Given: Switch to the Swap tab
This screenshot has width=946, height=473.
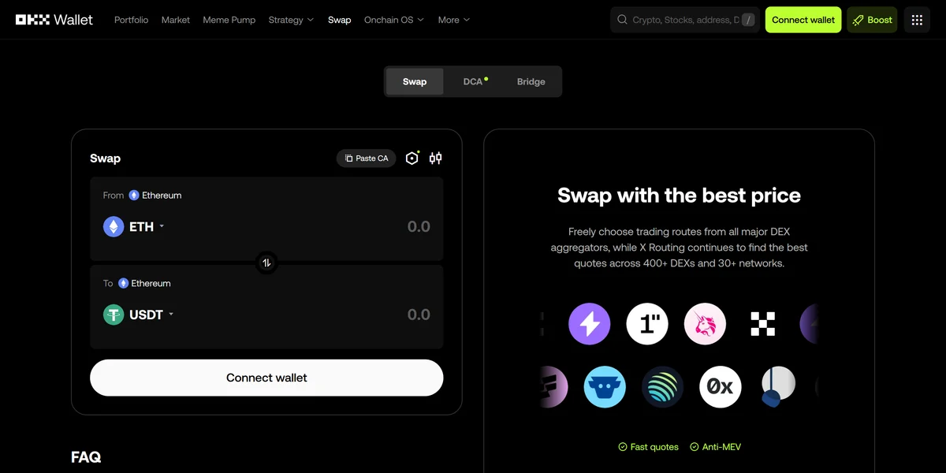Looking at the screenshot, I should tap(415, 81).
